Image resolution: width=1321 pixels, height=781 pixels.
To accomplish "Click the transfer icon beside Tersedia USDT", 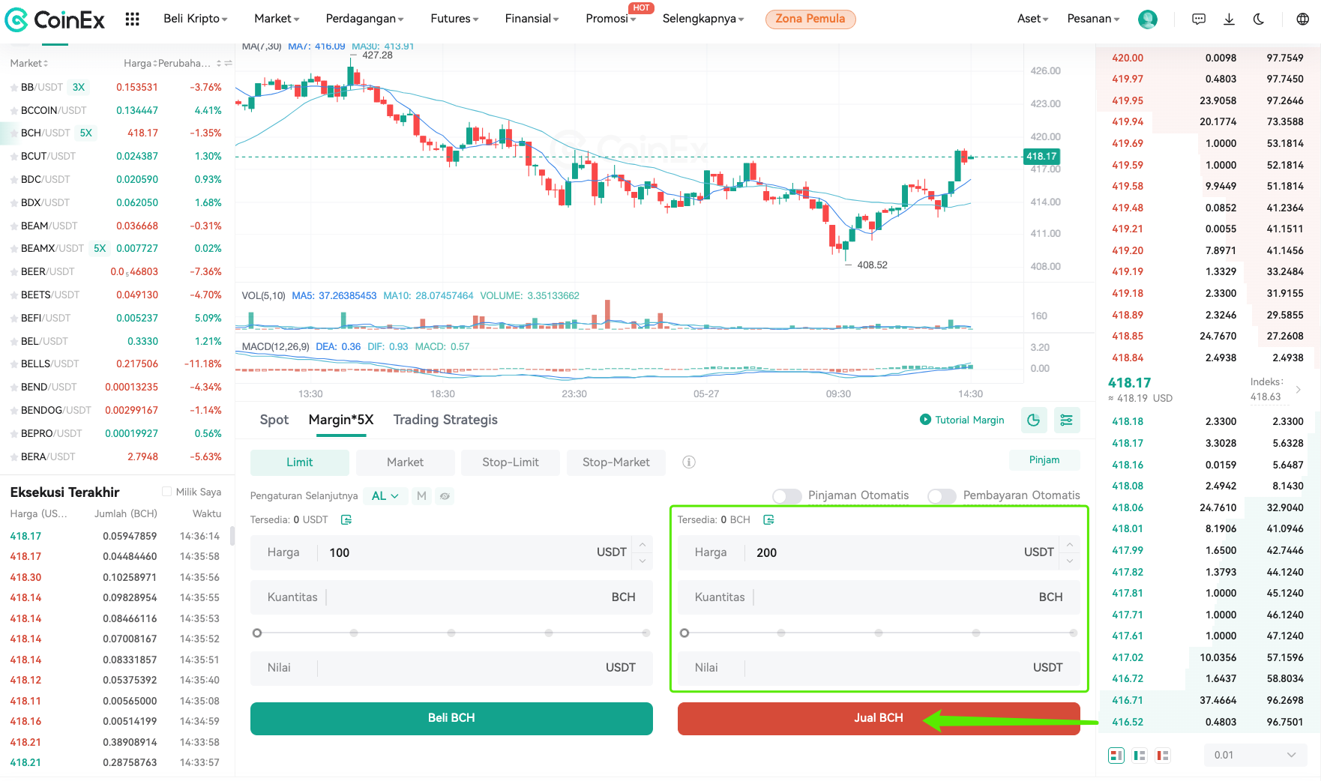I will (346, 519).
